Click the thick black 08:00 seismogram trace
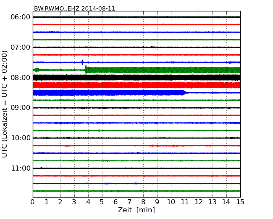This screenshot has height=219, width=273. [x=136, y=77]
